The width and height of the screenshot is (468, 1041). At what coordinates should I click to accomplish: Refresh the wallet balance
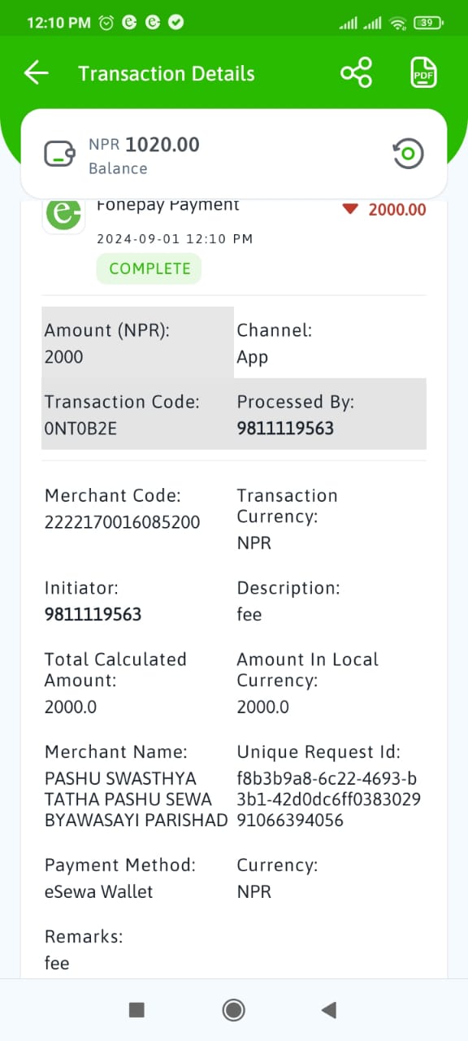click(x=409, y=153)
